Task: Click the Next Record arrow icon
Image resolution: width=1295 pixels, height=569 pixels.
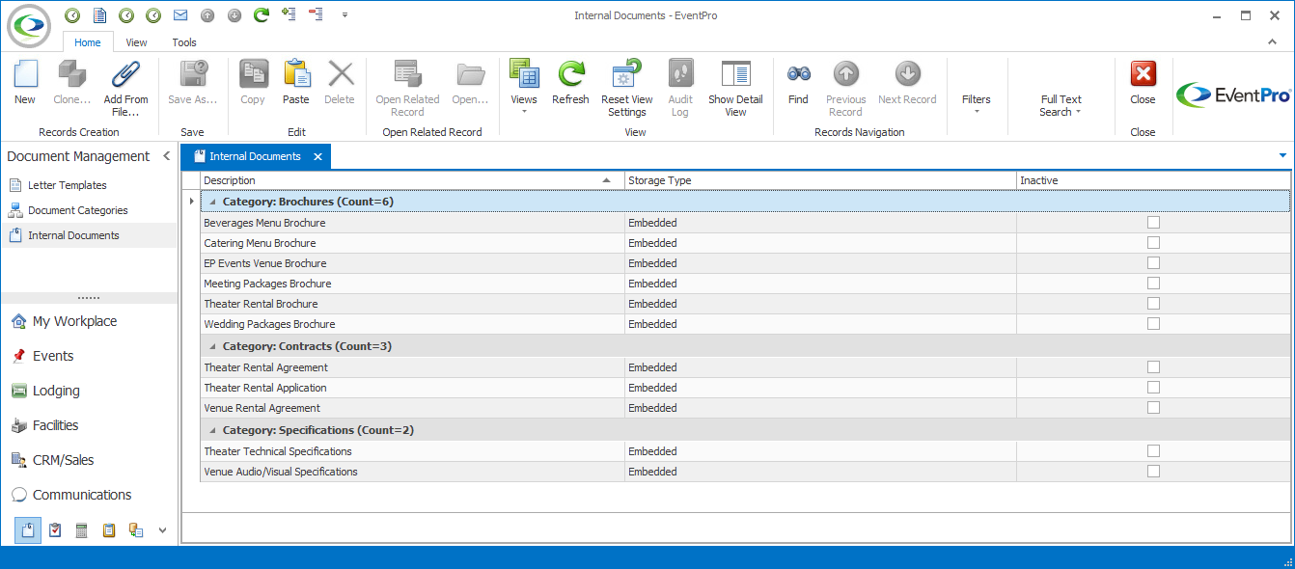Action: pyautogui.click(x=907, y=74)
